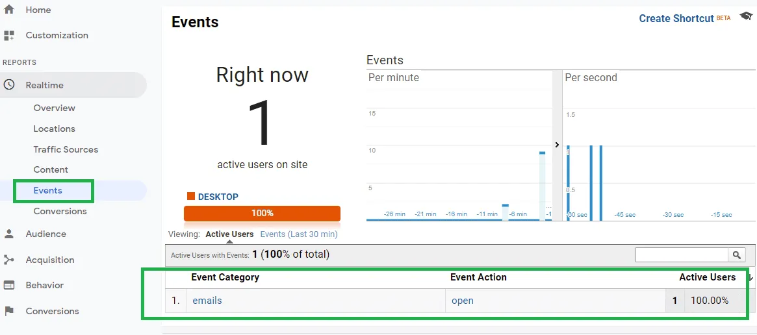Click the Realtime clock icon
This screenshot has width=757, height=335.
(x=8, y=85)
